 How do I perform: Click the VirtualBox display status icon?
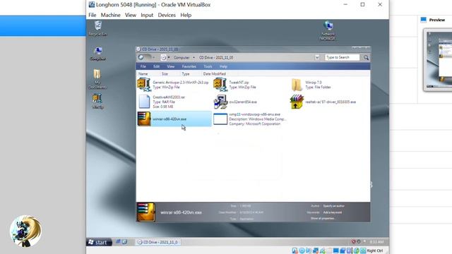336,250
